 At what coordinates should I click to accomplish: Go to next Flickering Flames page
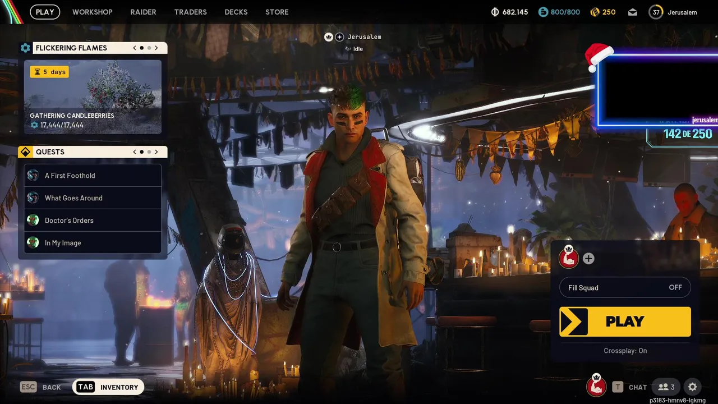(x=157, y=48)
